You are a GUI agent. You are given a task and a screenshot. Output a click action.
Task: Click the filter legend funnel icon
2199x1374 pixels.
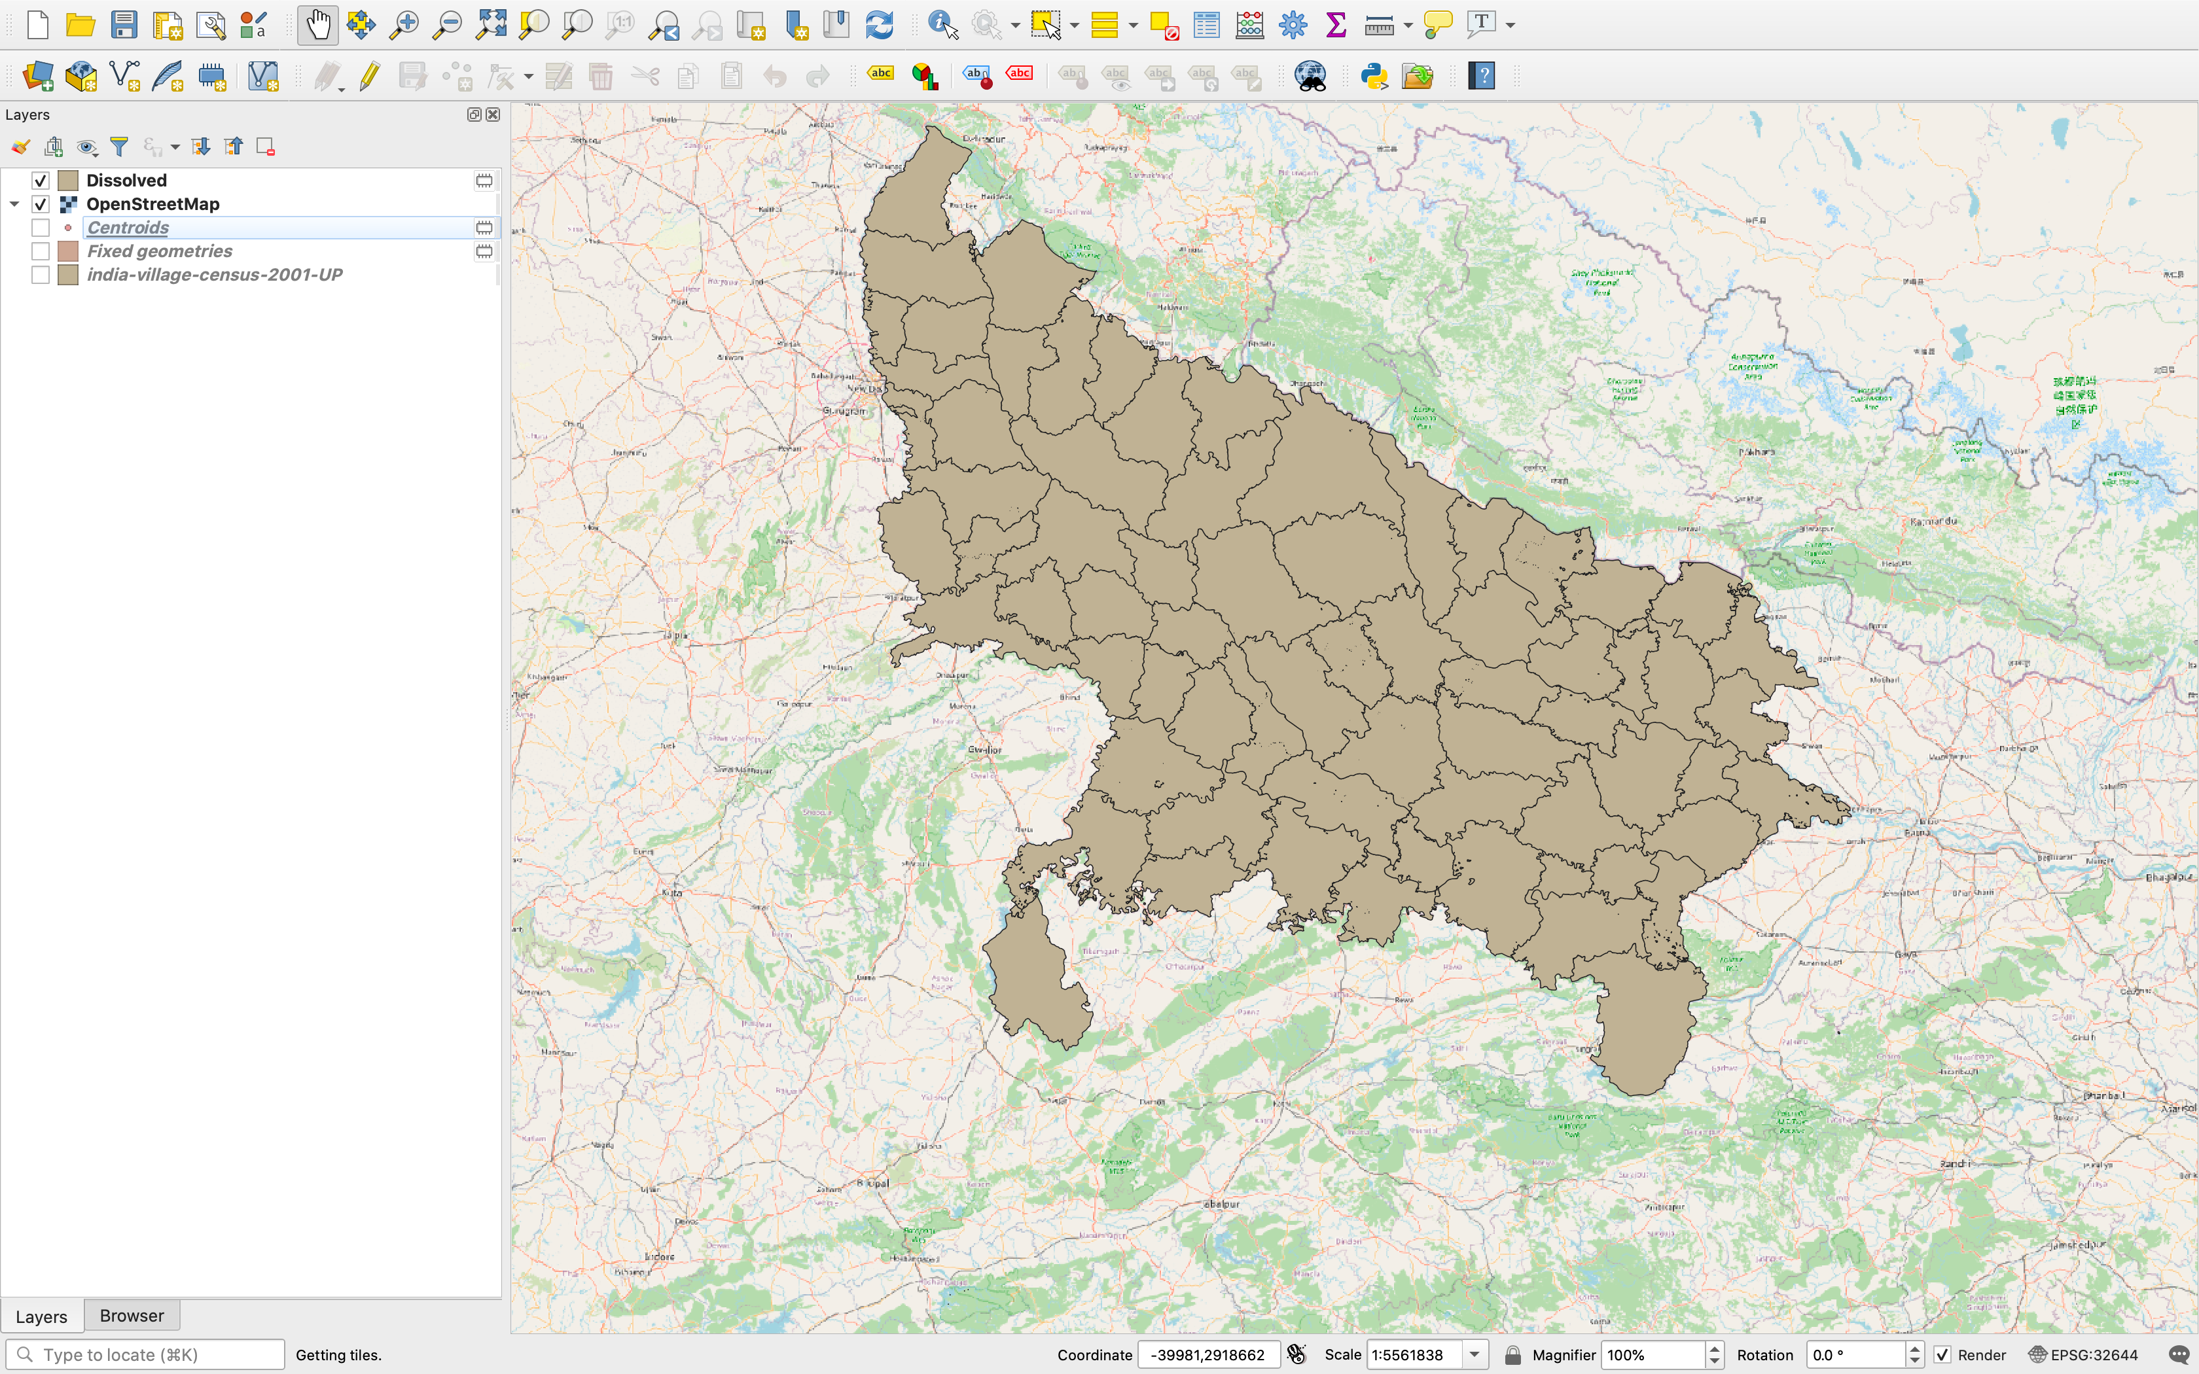[119, 147]
